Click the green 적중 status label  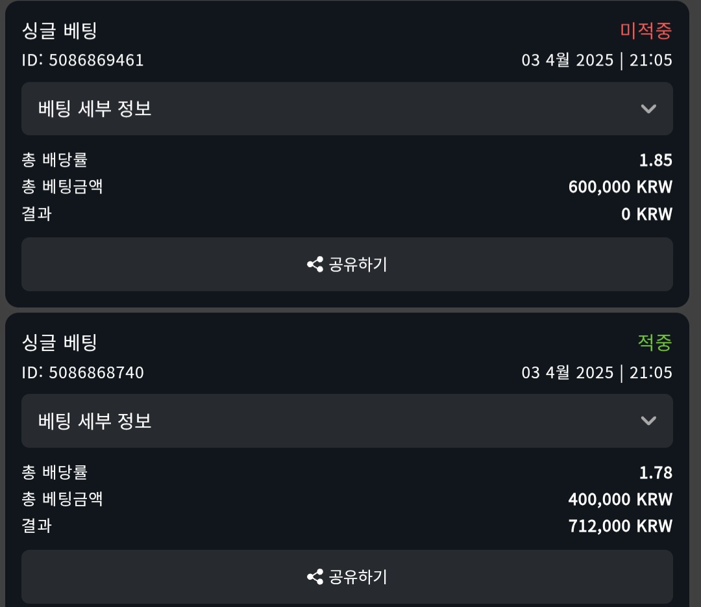click(x=654, y=342)
